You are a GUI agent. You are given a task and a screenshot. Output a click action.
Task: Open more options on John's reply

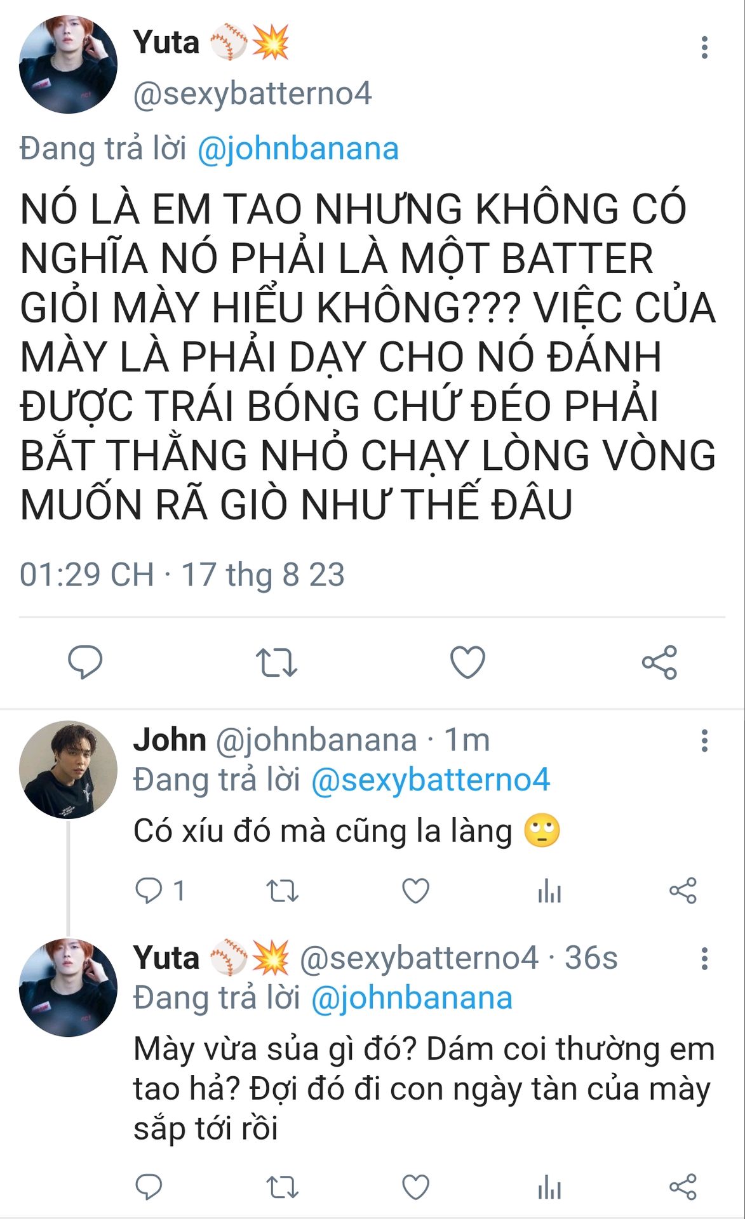click(704, 740)
